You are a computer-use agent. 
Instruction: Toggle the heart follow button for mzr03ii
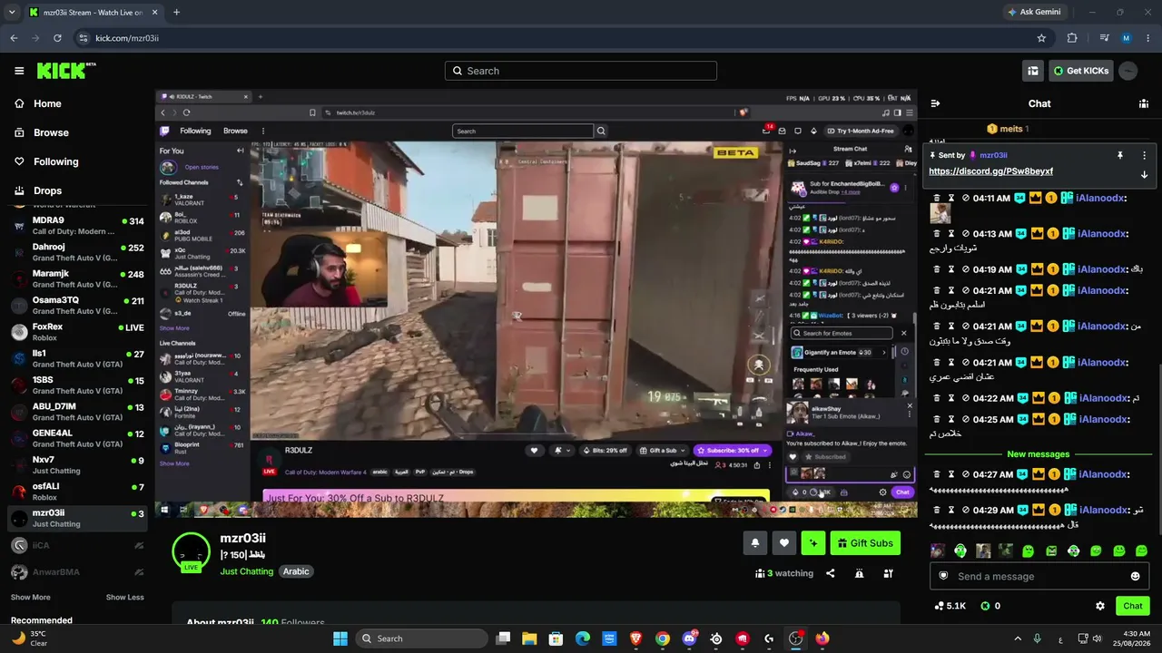click(x=784, y=543)
